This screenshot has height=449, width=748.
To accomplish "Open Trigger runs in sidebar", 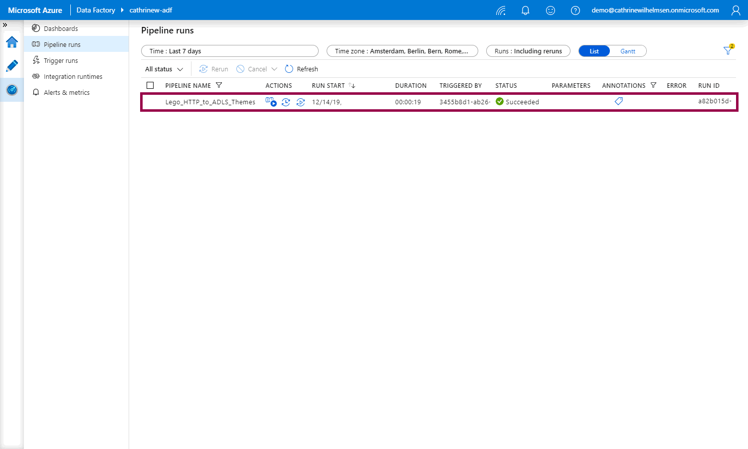I will [x=61, y=61].
